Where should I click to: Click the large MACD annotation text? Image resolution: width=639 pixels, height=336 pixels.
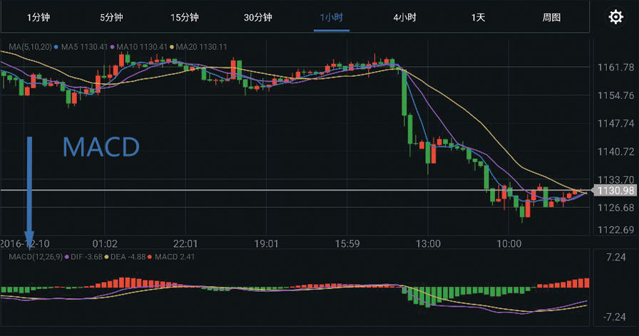coord(101,147)
